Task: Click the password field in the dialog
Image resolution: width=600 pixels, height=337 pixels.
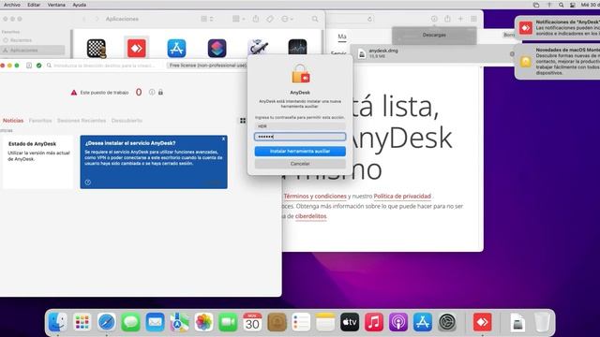Action: [300, 137]
